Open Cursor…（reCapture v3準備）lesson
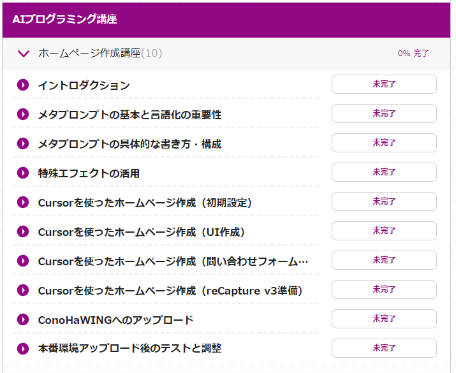Image resolution: width=456 pixels, height=373 pixels. (x=170, y=291)
